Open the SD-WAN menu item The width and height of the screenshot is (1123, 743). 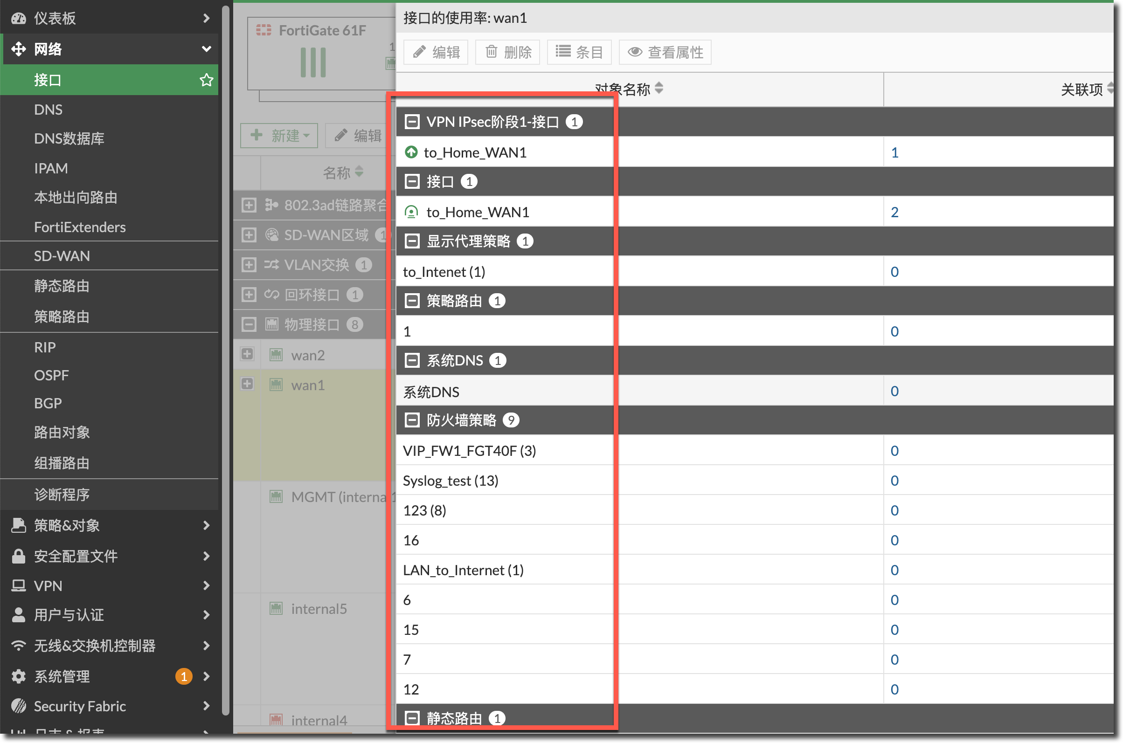click(62, 256)
